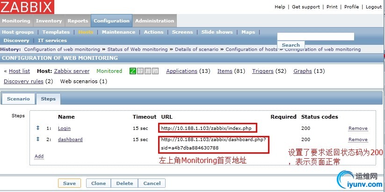Click the reorder arrows for the Login step
Viewport: 385px width, 192px height.
pos(38,128)
